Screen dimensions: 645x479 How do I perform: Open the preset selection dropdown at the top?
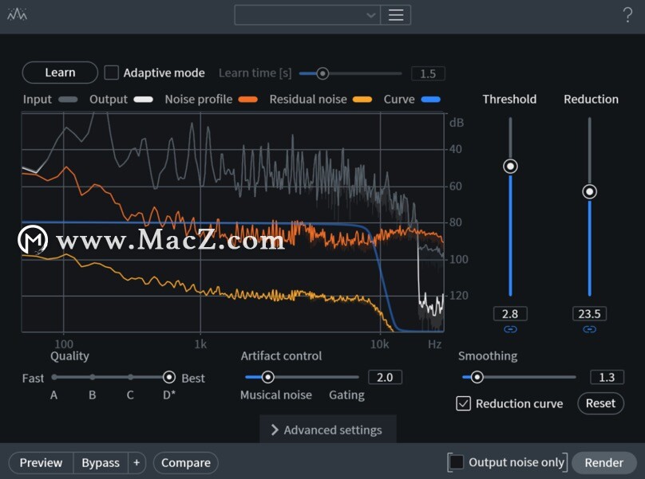pyautogui.click(x=307, y=14)
